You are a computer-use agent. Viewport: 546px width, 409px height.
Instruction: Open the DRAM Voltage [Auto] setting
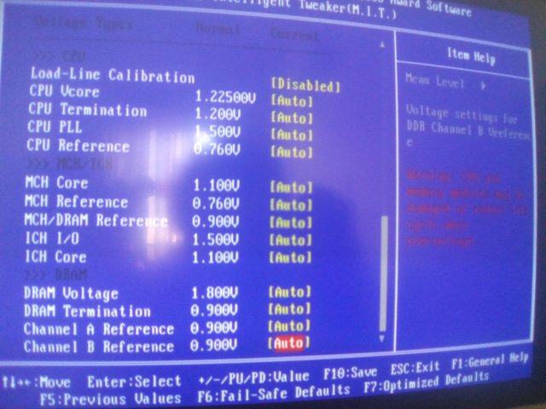coord(289,292)
